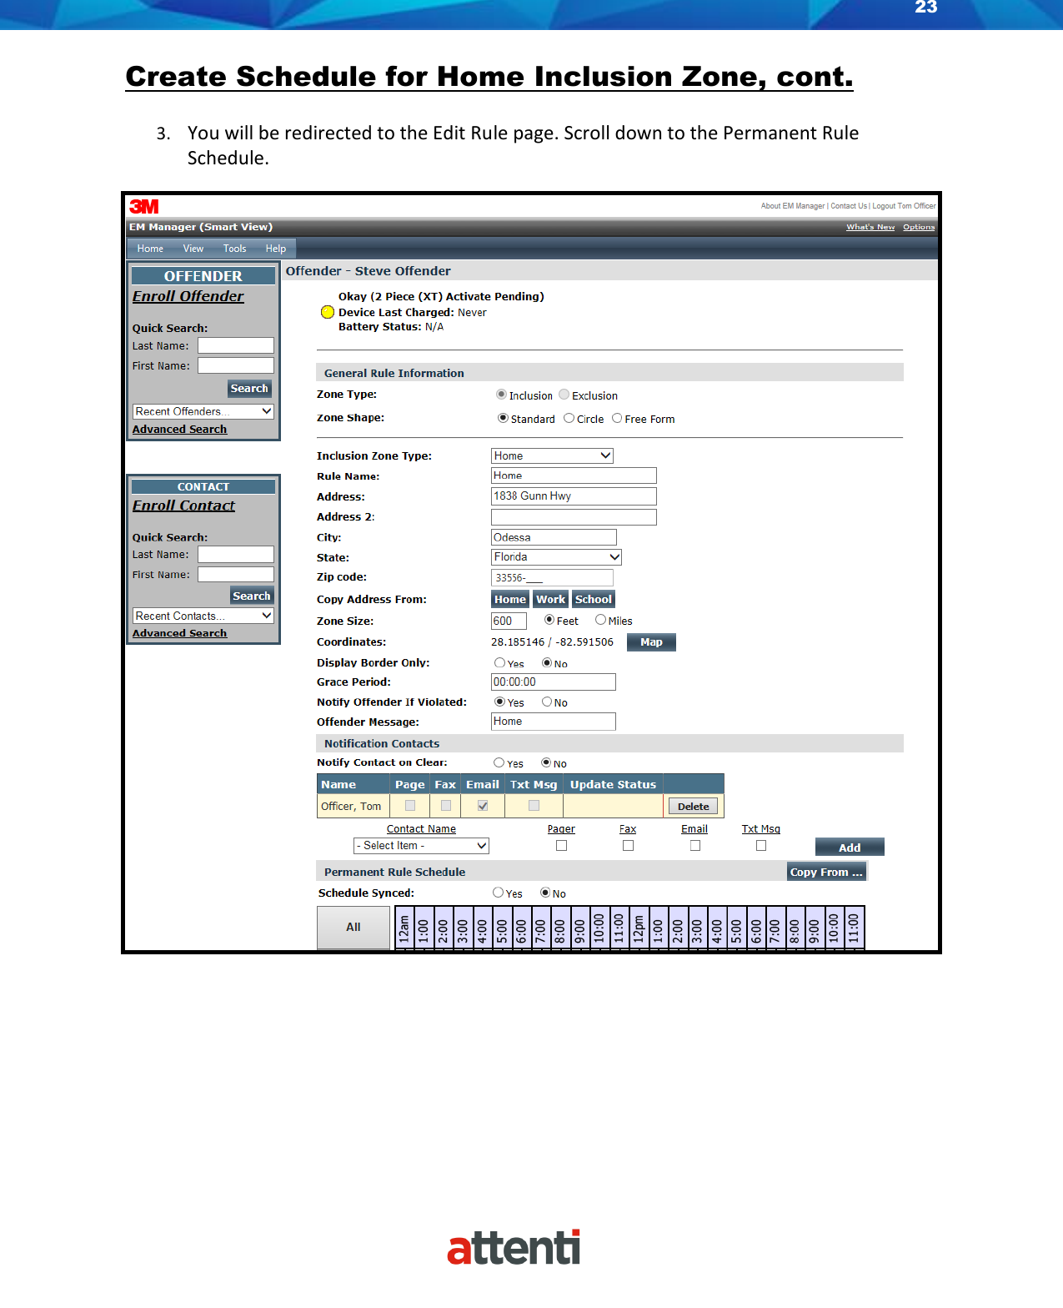The width and height of the screenshot is (1063, 1308).
Task: Open the Recent Offenders dropdown
Action: (x=203, y=411)
